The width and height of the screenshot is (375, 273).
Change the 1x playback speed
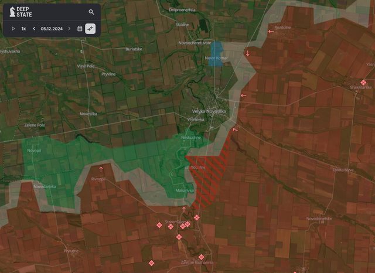(23, 28)
